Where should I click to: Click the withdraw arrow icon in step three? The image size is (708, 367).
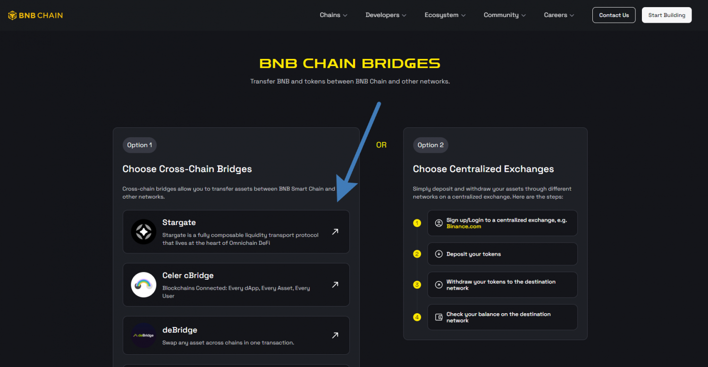[x=438, y=284]
